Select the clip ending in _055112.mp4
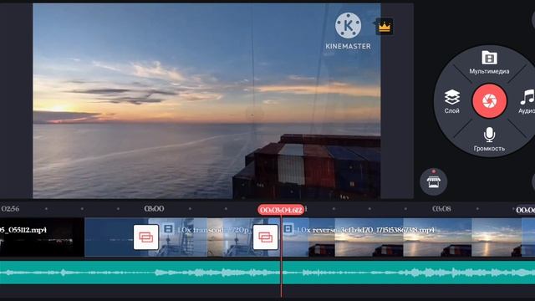This screenshot has height=301, width=535. 42,237
